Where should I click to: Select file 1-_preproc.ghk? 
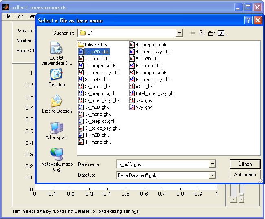[97, 66]
